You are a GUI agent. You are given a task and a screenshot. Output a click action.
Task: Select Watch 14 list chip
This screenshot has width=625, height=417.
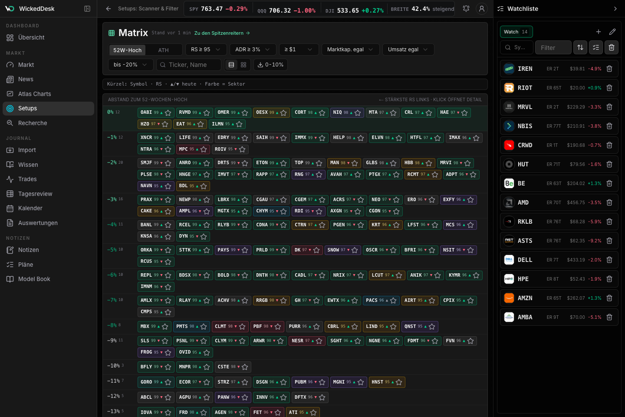tap(516, 32)
